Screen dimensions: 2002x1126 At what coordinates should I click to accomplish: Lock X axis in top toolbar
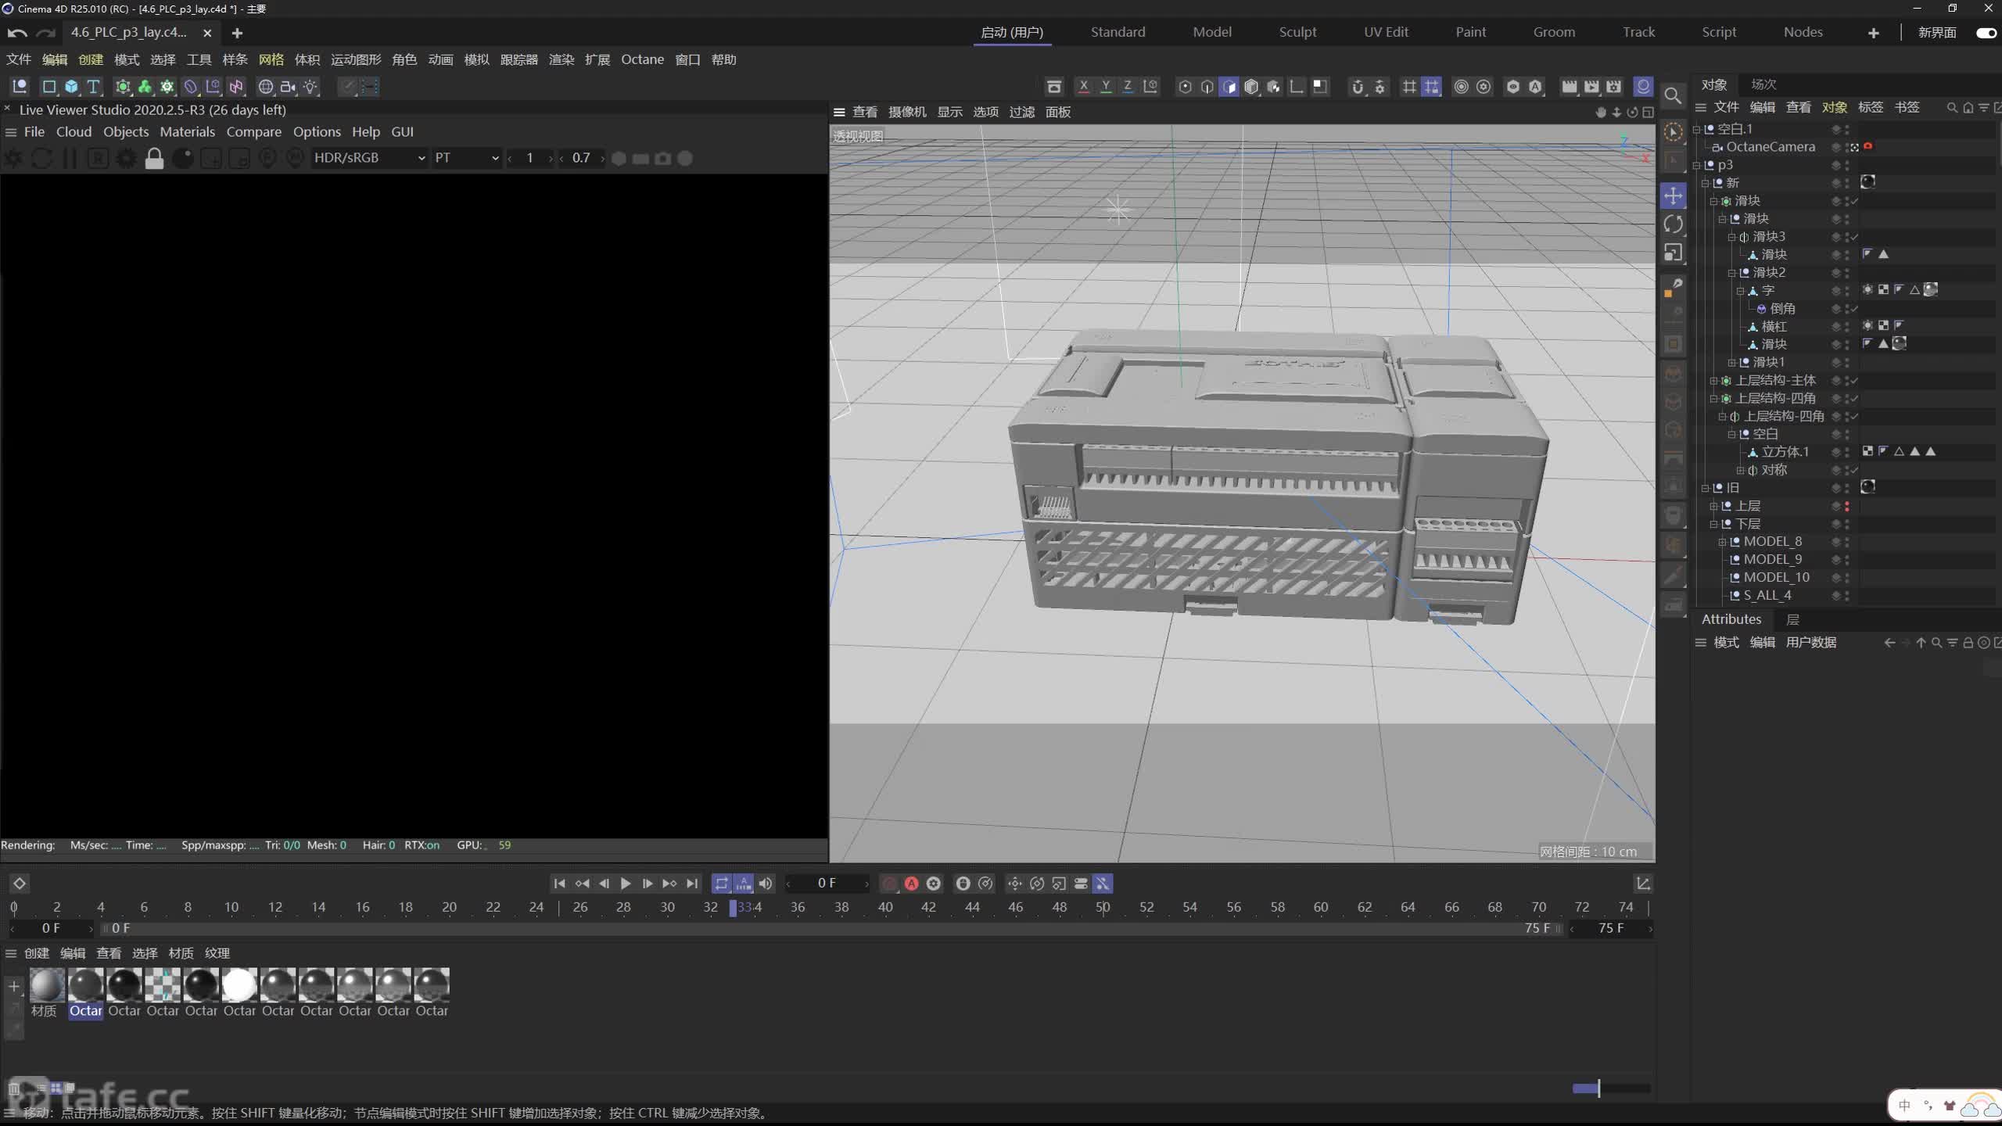pos(1083,87)
